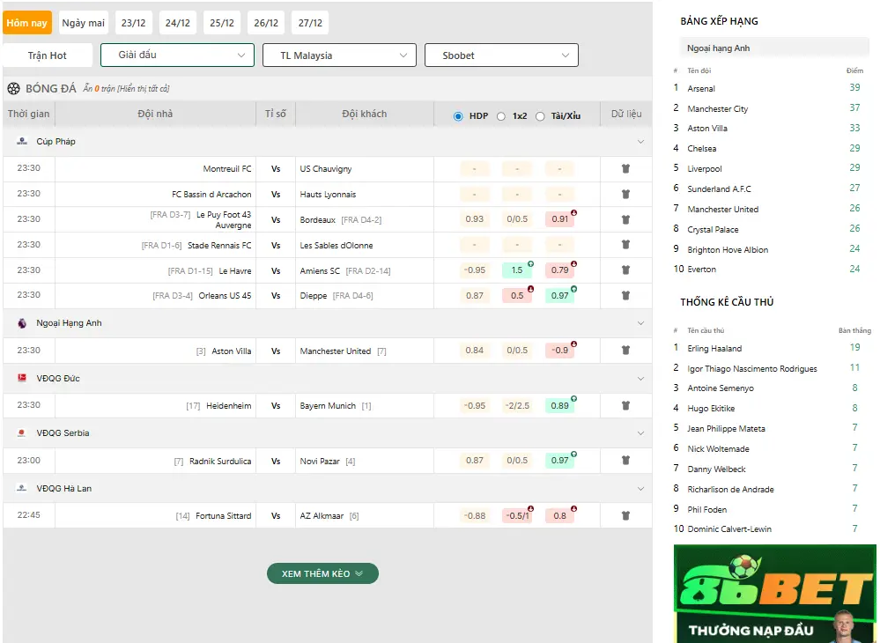Click the 86BET promotional banner
Image resolution: width=880 pixels, height=643 pixels.
pyautogui.click(x=774, y=594)
